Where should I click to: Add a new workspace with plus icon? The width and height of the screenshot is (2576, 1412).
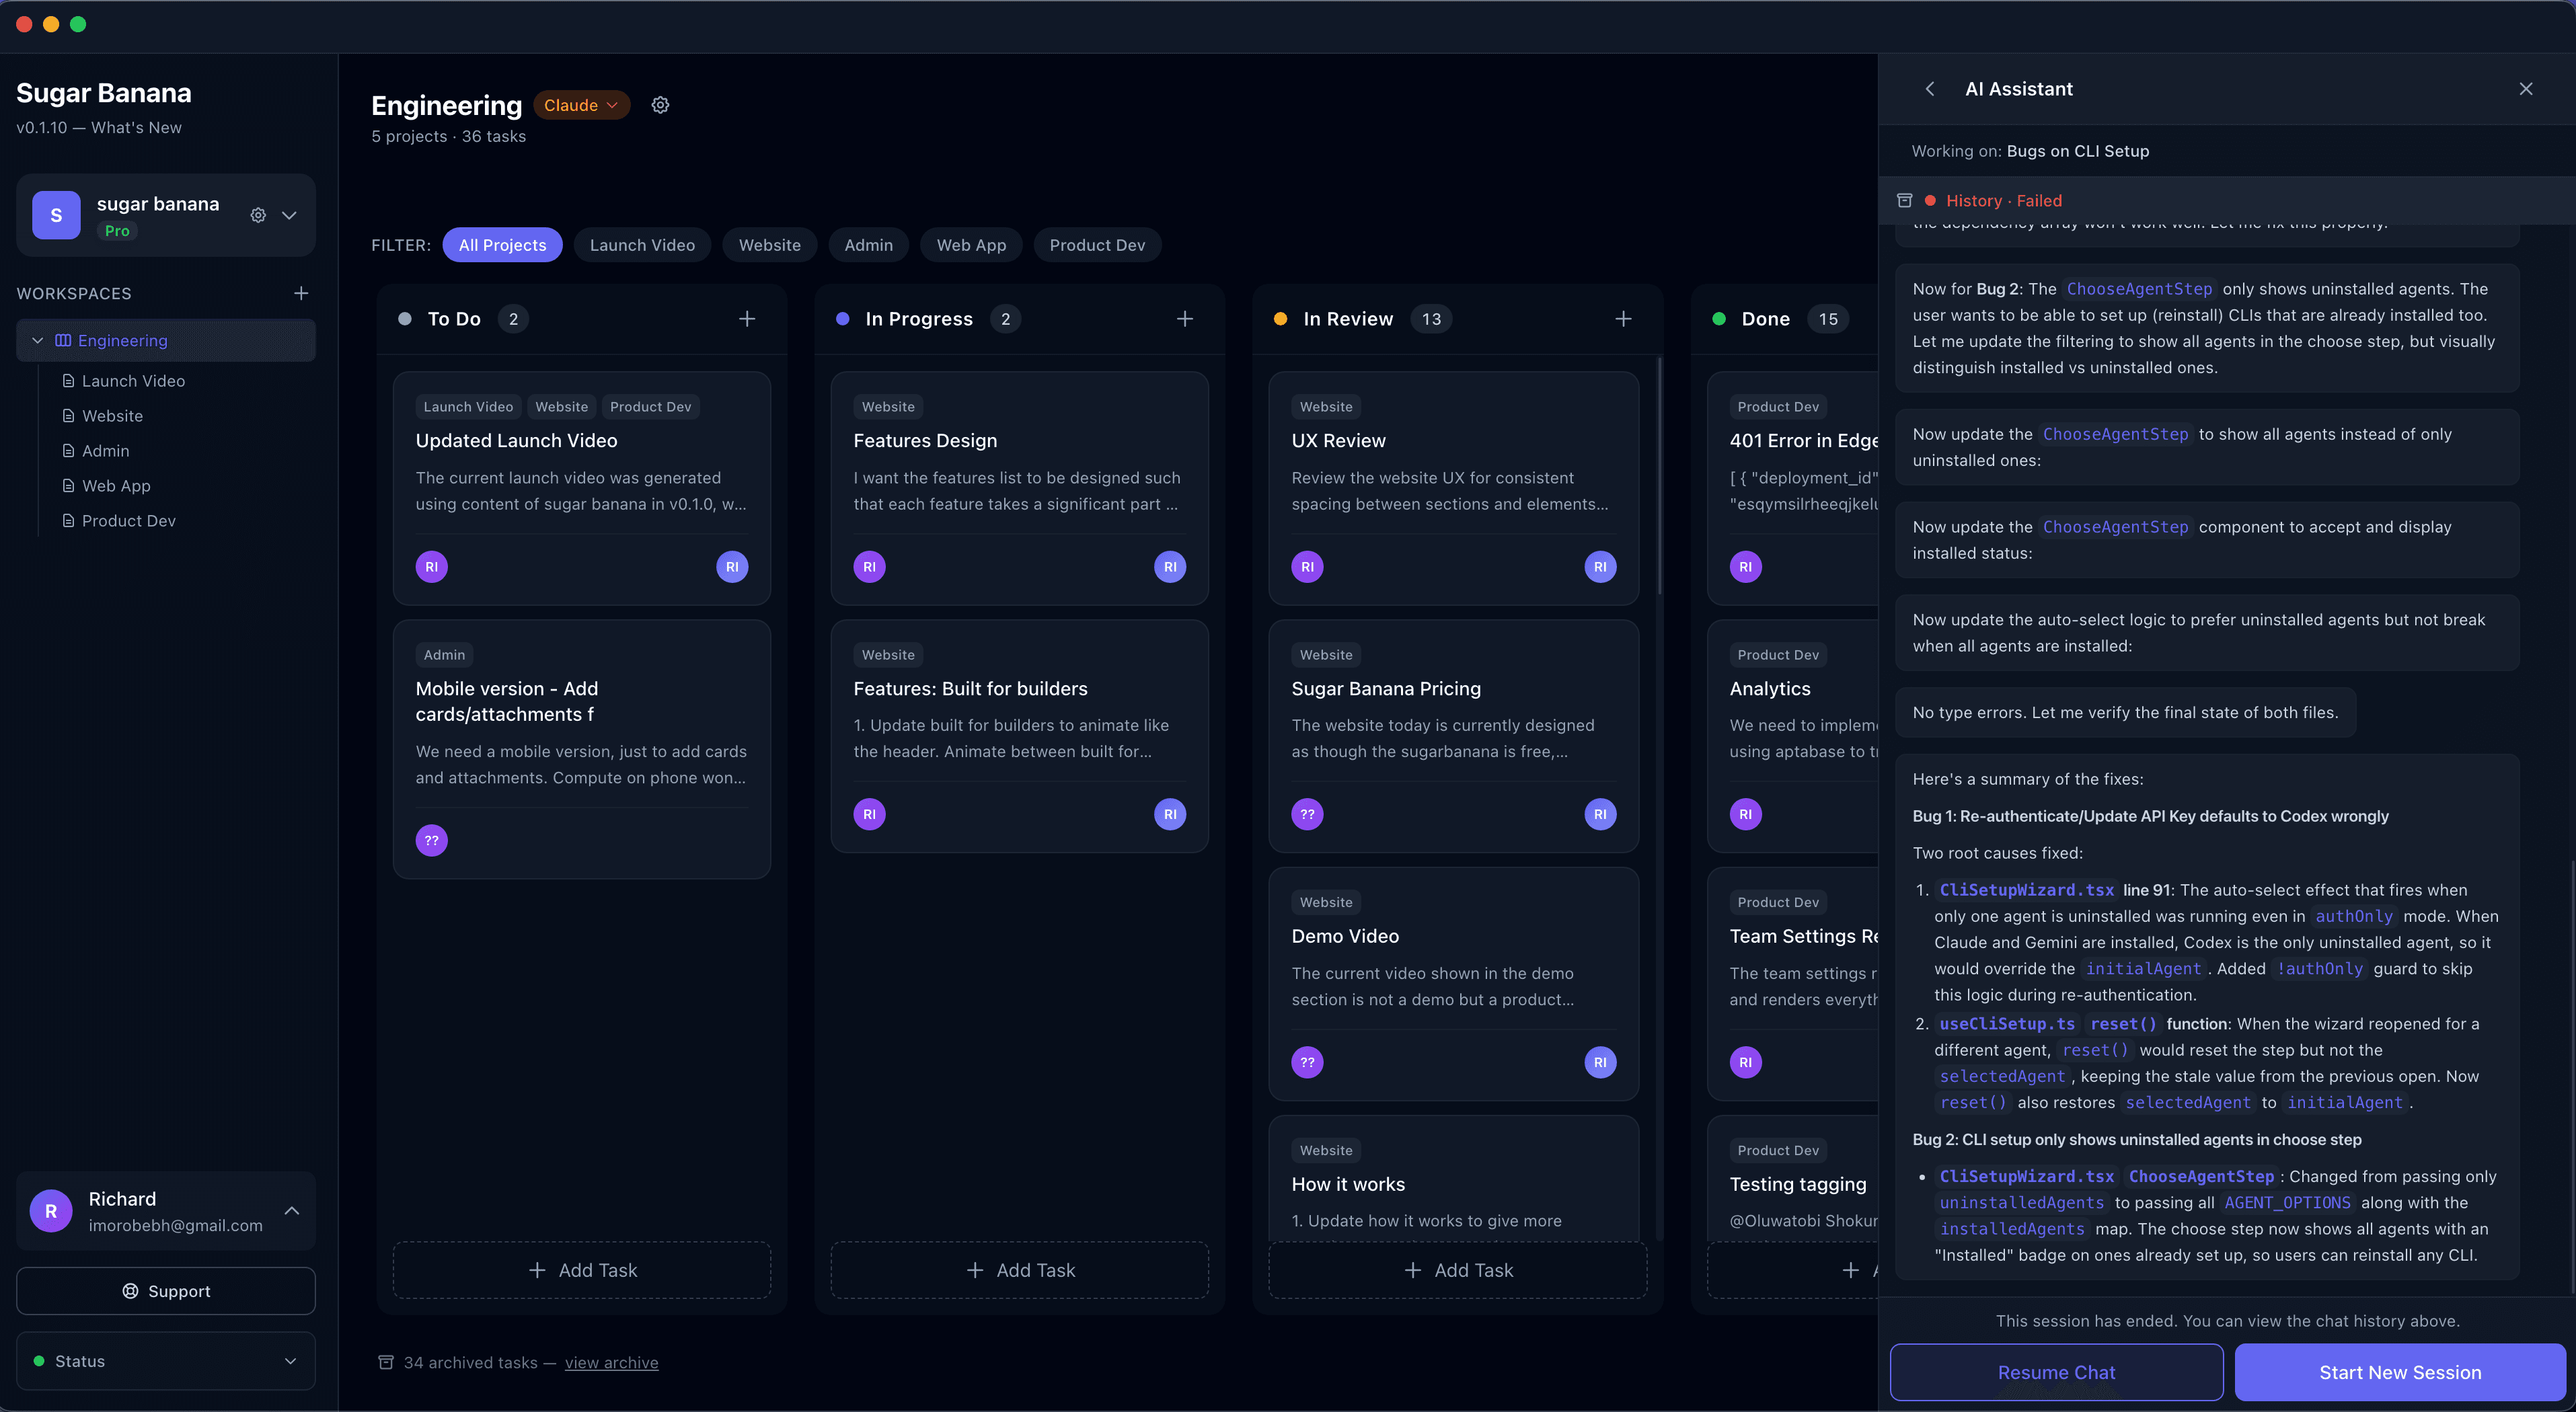(301, 293)
